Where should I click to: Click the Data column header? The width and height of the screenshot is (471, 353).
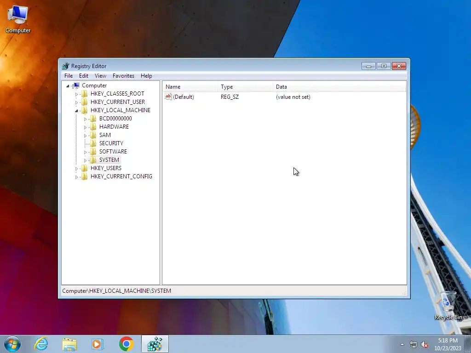coord(339,87)
